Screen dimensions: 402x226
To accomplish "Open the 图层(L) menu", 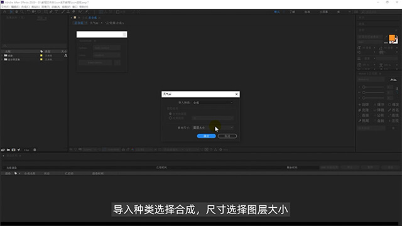I will (x=36, y=7).
